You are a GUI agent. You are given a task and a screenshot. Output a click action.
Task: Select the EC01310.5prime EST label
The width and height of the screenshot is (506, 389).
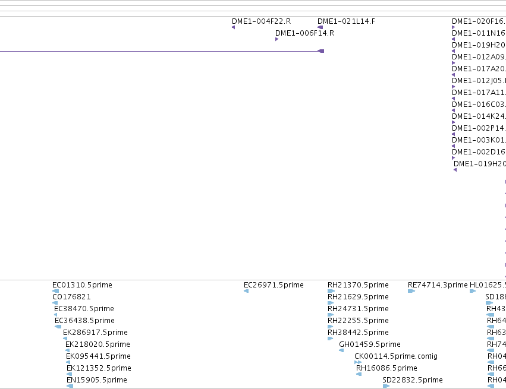click(82, 285)
